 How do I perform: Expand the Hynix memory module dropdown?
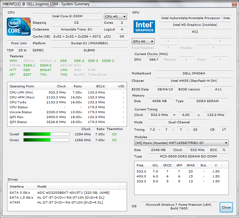click(x=181, y=143)
